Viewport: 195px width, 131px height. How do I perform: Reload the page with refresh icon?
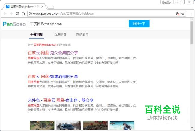pos(17,14)
